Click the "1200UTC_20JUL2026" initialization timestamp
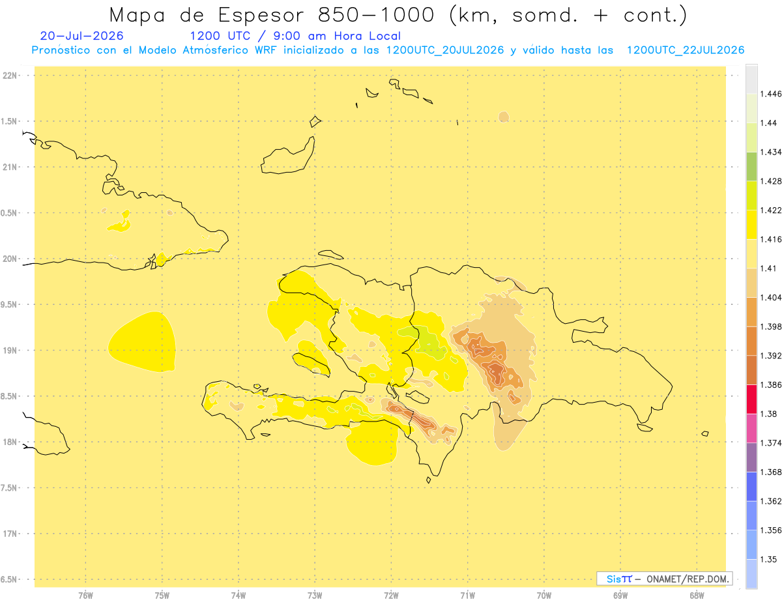Screen dimensions: 782x604 click(445, 50)
